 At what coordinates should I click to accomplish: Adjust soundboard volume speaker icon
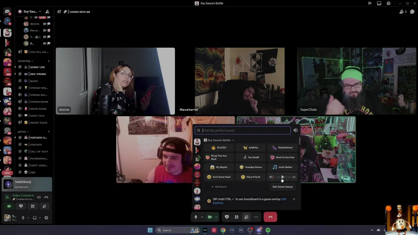click(296, 130)
